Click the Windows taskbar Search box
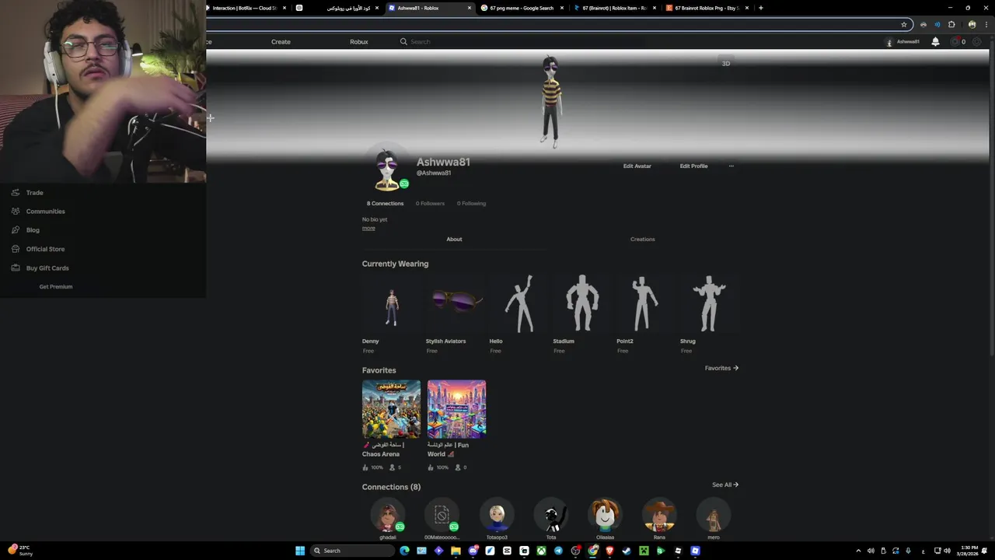The height and width of the screenshot is (560, 995). 353,551
